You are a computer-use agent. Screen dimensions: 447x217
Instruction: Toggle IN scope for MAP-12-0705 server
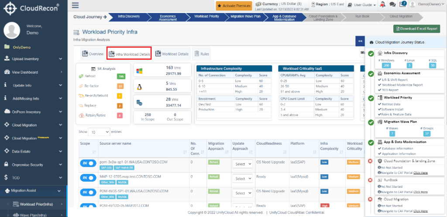pos(88,178)
